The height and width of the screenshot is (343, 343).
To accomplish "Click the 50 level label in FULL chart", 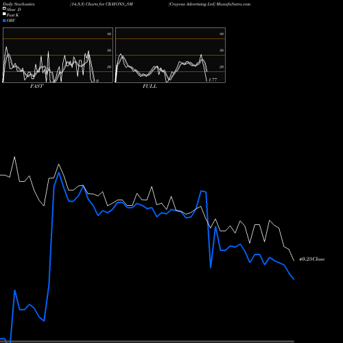I will (x=222, y=50).
